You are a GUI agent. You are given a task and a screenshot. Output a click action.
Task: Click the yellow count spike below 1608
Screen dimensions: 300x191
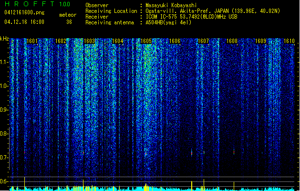coord(234,186)
